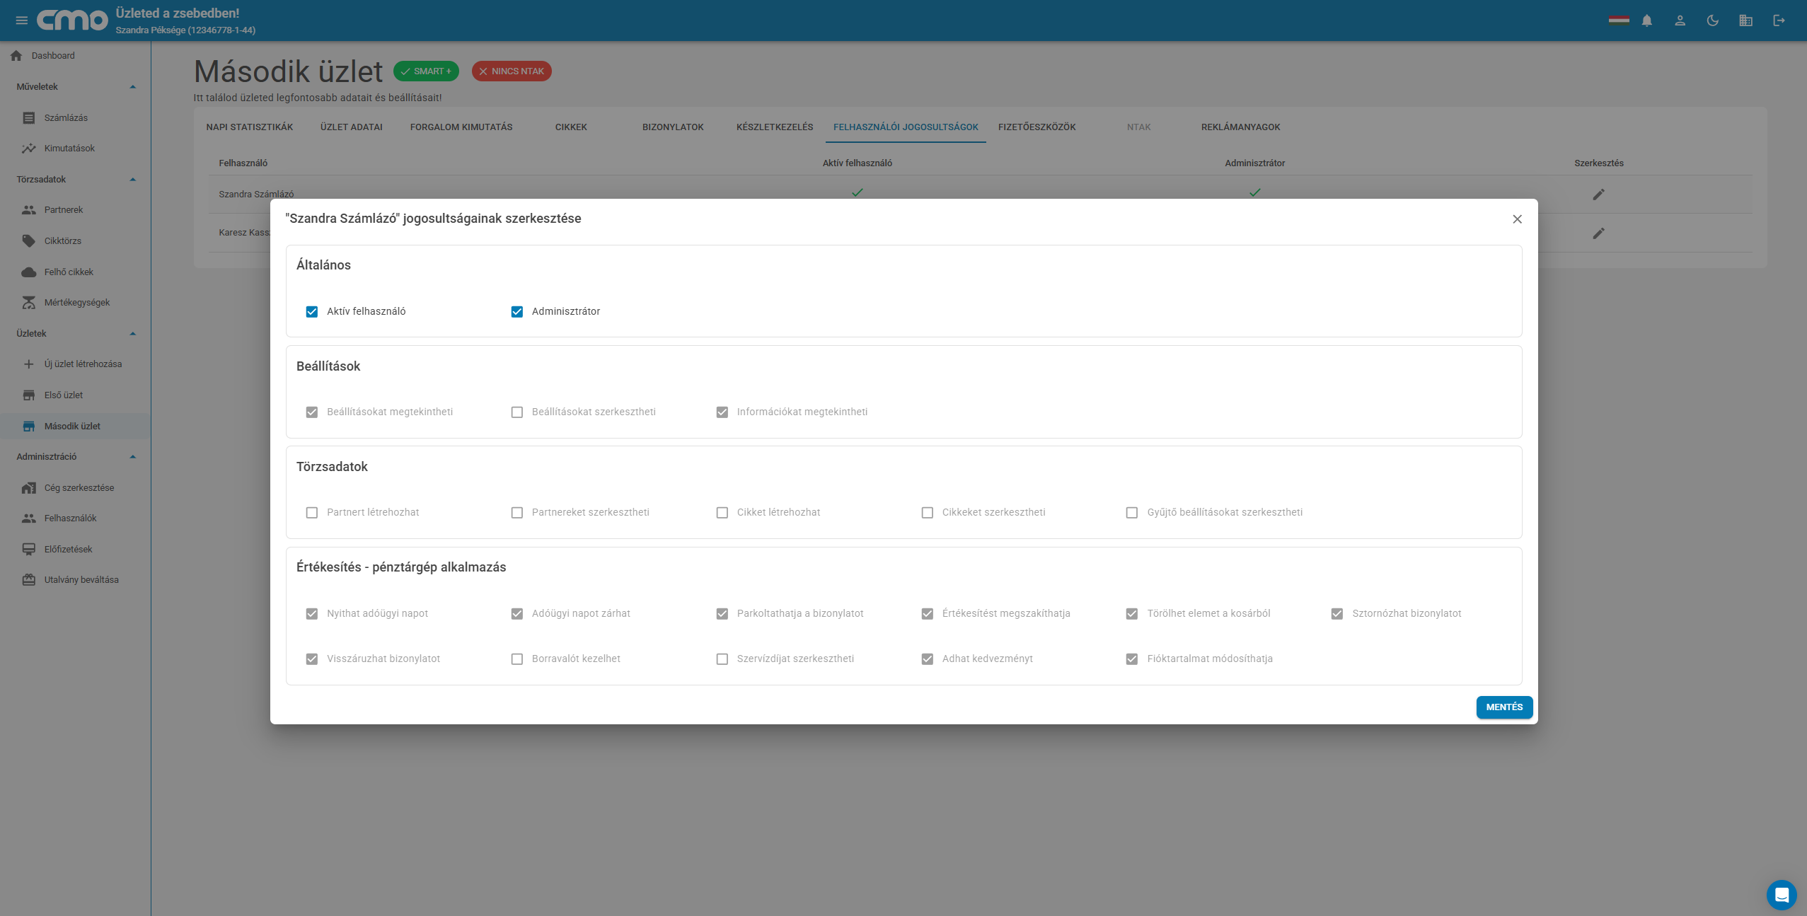Open Előfizetések in sidebar
Image resolution: width=1807 pixels, height=916 pixels.
[x=75, y=550]
